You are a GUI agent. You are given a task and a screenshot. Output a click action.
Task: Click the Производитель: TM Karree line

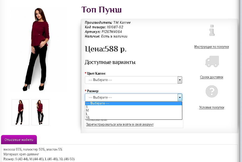pyautogui.click(x=108, y=22)
